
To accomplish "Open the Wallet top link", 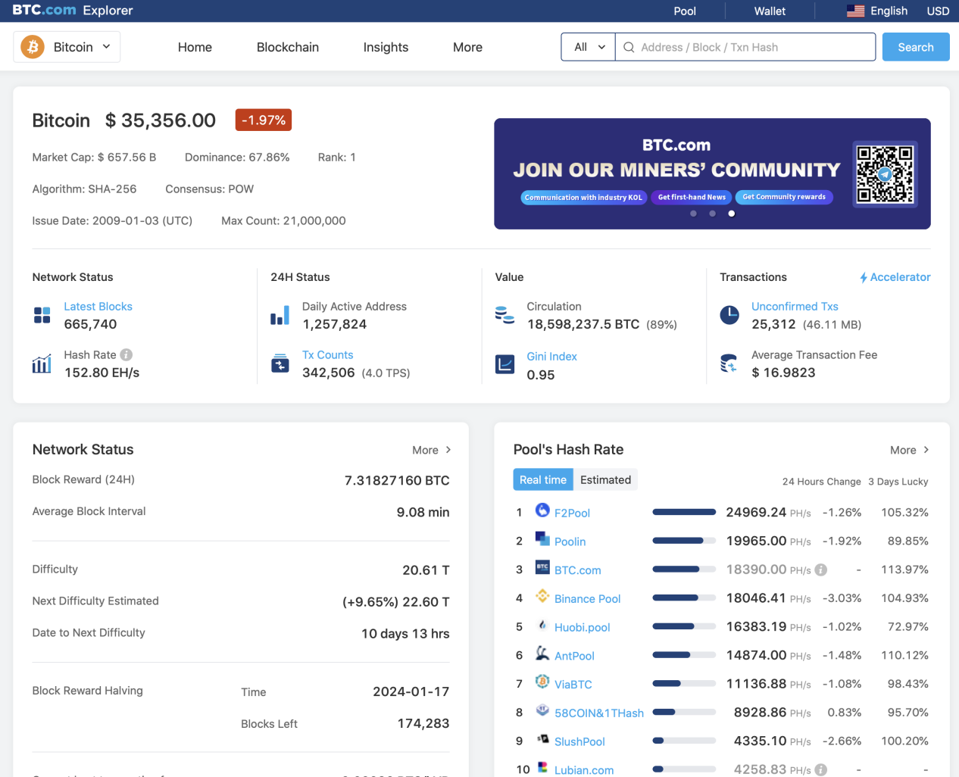I will pos(770,11).
